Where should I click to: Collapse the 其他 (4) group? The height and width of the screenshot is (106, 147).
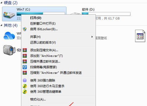pyautogui.click(x=1, y=25)
